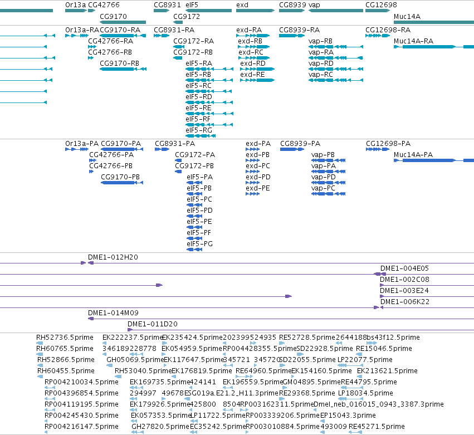Click the Muc14A gene label

tap(407, 16)
